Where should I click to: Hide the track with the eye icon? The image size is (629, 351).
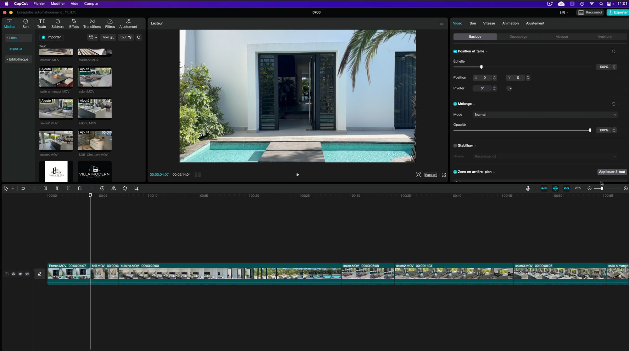pyautogui.click(x=20, y=274)
